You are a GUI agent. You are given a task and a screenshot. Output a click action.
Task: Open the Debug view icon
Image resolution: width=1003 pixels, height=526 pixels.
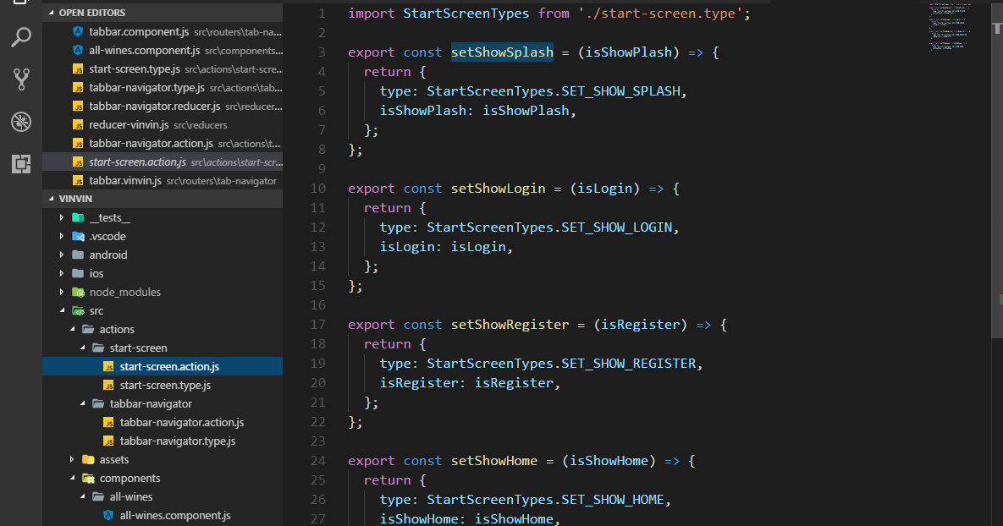21,122
